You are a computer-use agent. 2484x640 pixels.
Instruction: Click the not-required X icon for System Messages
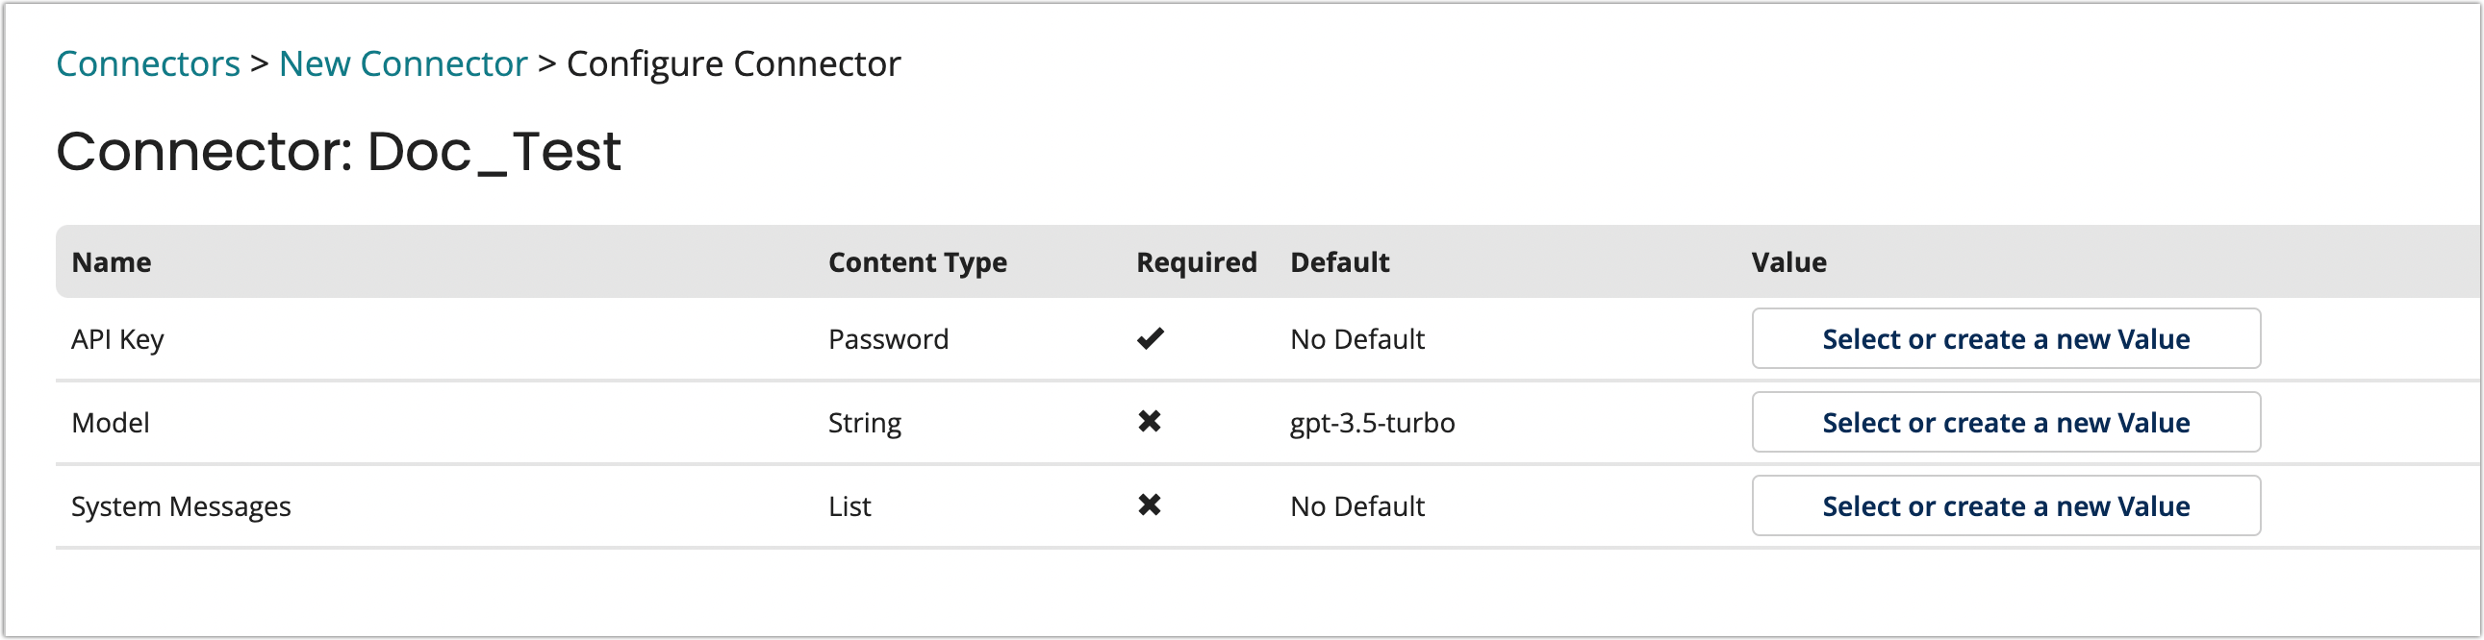click(1150, 505)
